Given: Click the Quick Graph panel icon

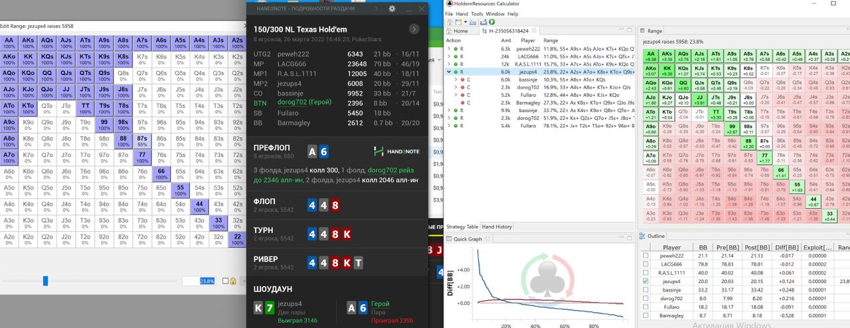Looking at the screenshot, I should coord(449,239).
